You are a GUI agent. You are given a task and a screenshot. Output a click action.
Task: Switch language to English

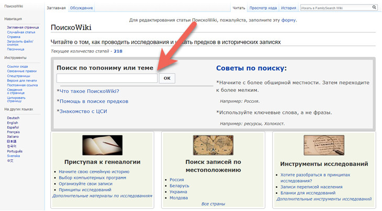click(x=13, y=123)
